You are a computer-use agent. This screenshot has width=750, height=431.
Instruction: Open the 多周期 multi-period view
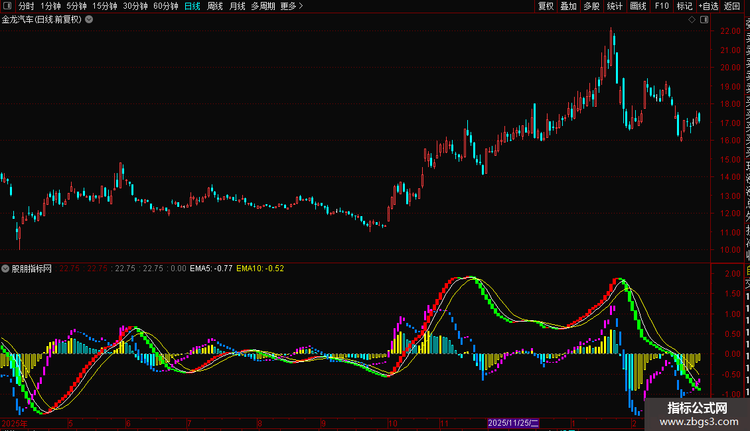263,6
